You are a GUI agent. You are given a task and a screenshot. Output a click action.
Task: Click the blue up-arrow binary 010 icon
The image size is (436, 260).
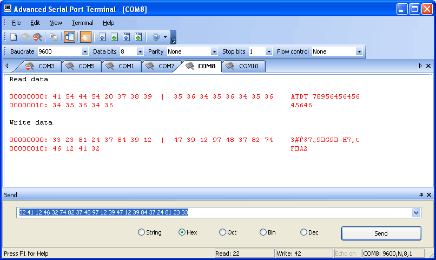pos(126,37)
